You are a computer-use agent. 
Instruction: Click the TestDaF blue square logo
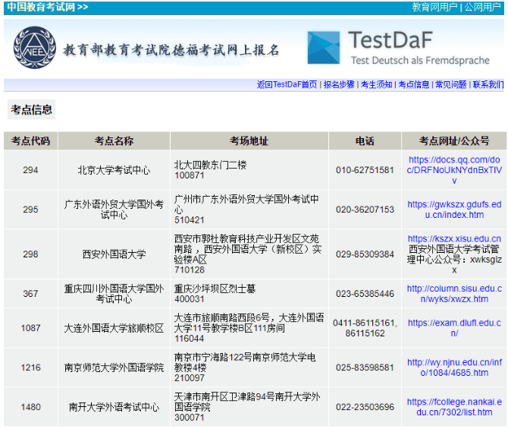(x=323, y=48)
